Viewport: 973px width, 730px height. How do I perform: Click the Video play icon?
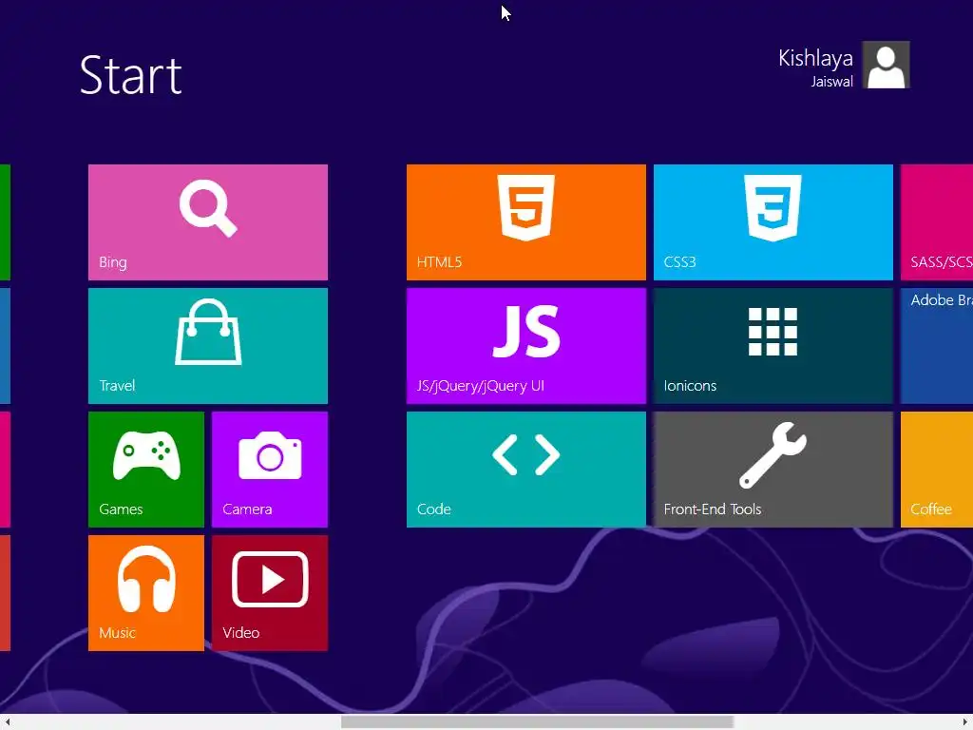pos(270,579)
